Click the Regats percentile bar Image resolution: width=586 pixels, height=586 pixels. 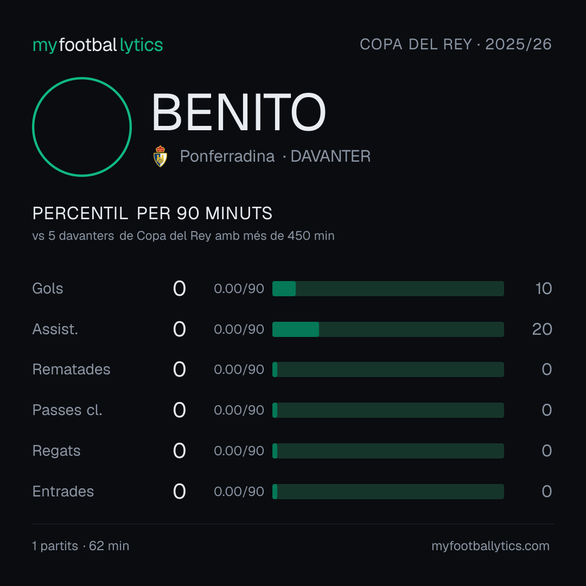point(388,451)
